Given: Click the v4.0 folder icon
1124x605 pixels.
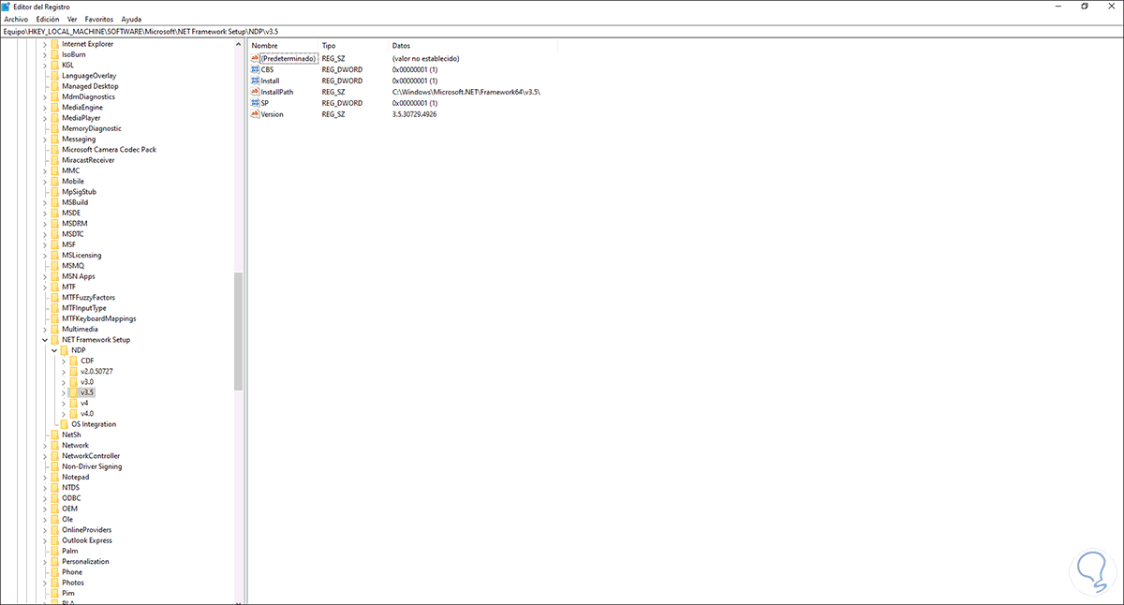Looking at the screenshot, I should pos(73,414).
